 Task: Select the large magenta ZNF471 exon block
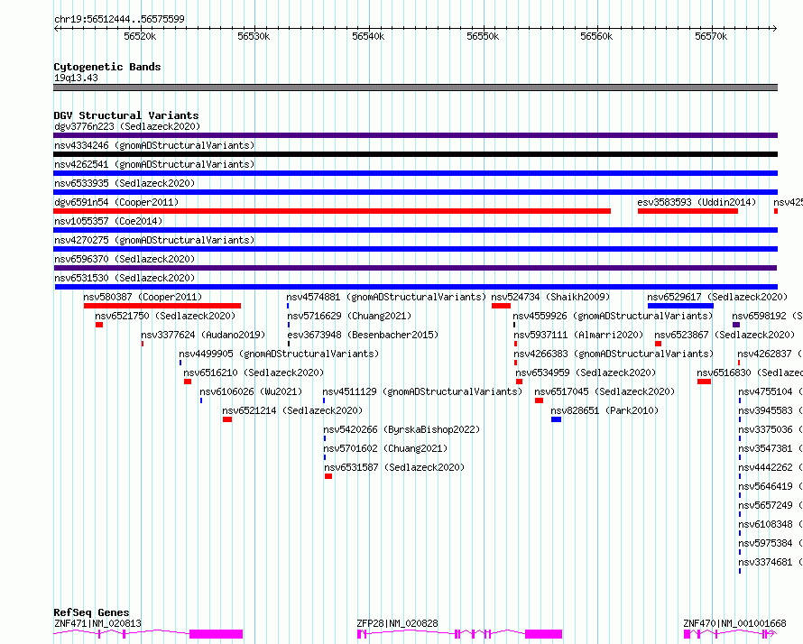coord(217,634)
